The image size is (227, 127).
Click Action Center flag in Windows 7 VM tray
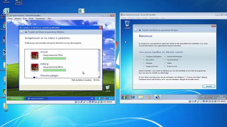(x=207, y=97)
